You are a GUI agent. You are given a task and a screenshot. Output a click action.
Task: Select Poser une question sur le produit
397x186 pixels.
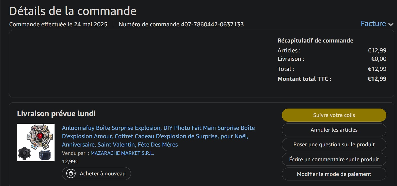point(334,144)
